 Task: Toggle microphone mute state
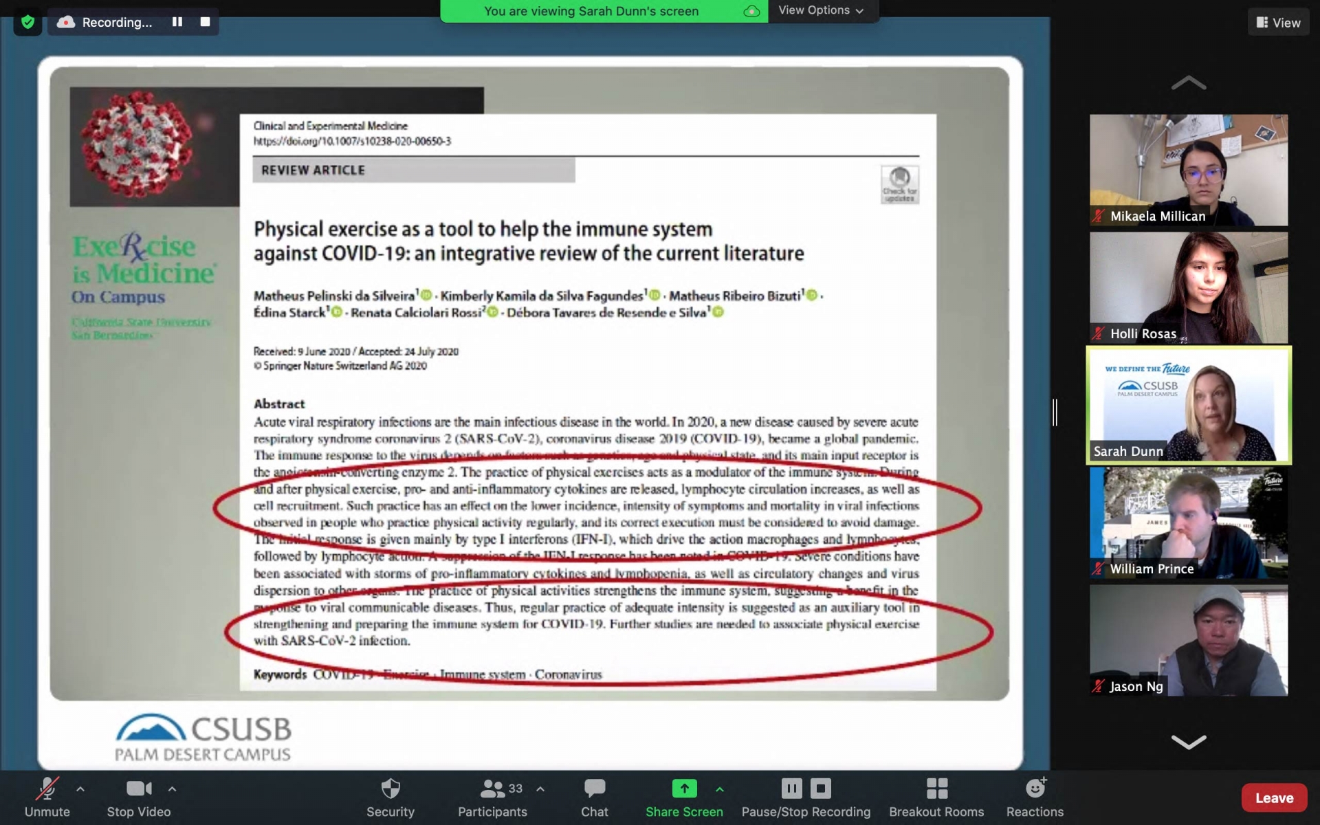(x=45, y=795)
